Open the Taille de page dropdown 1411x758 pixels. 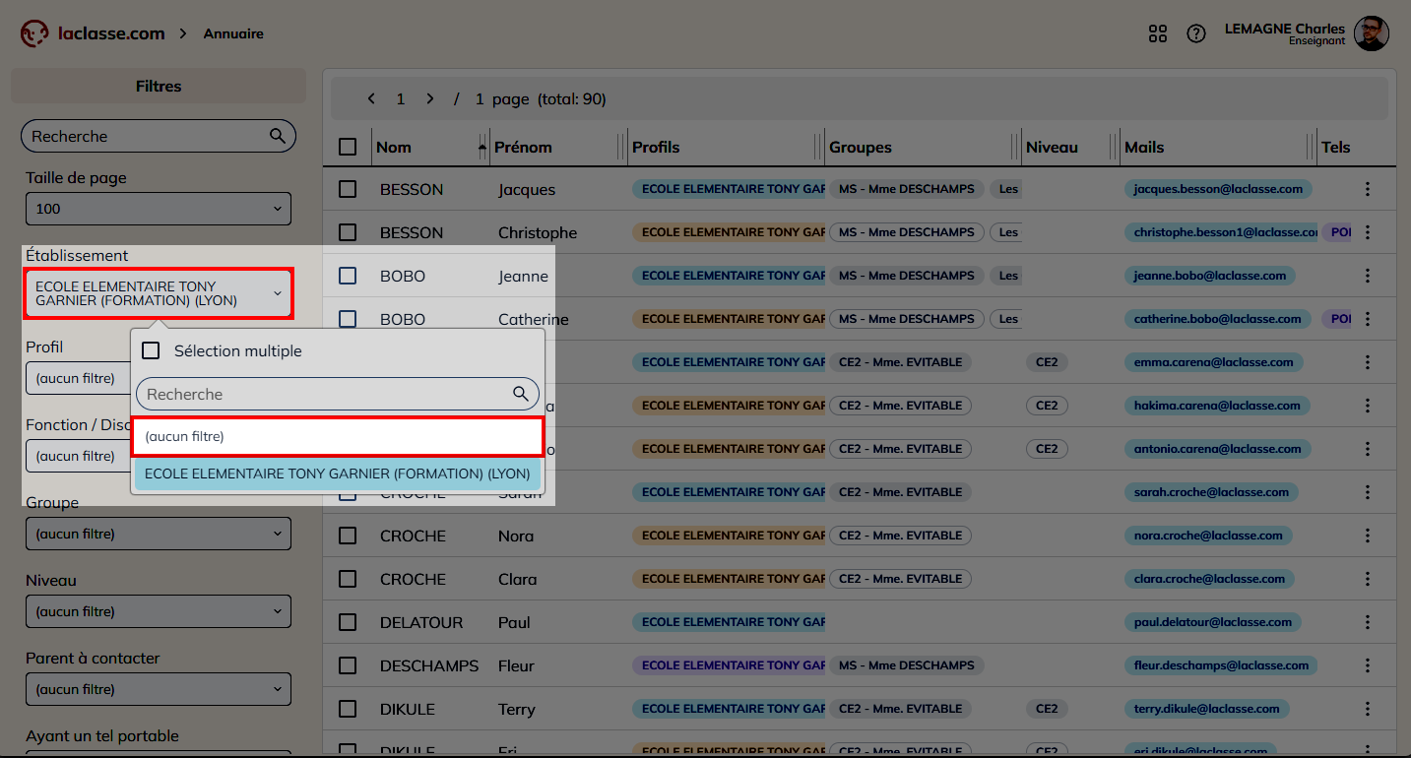click(159, 209)
